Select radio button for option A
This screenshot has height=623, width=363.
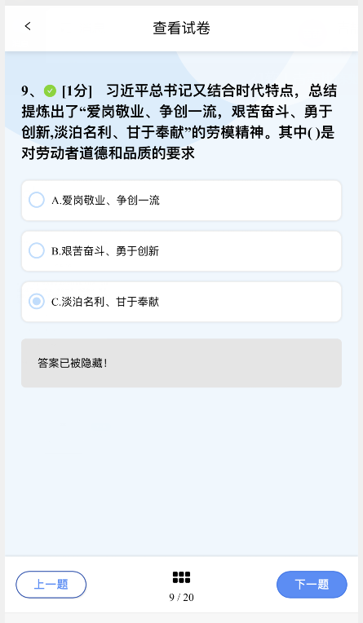(37, 200)
